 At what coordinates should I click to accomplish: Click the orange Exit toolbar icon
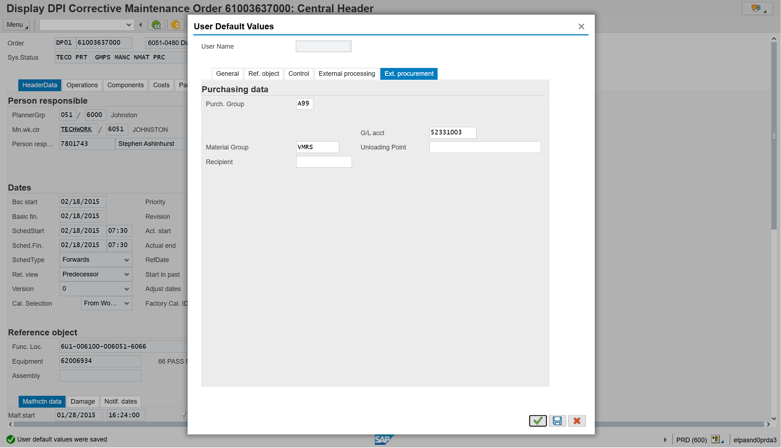[x=175, y=25]
